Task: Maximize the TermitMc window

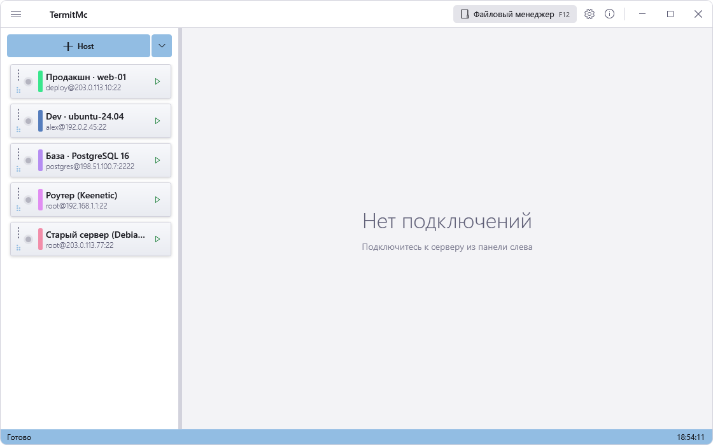Action: (x=670, y=14)
